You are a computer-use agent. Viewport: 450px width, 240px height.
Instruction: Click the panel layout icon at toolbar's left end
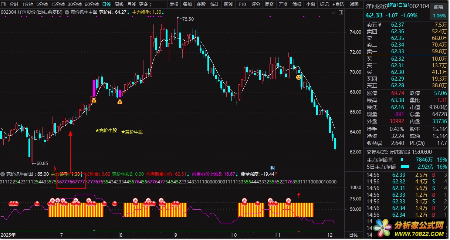point(4,4)
